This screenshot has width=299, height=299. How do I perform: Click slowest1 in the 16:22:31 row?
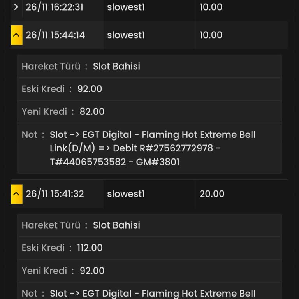click(x=126, y=7)
